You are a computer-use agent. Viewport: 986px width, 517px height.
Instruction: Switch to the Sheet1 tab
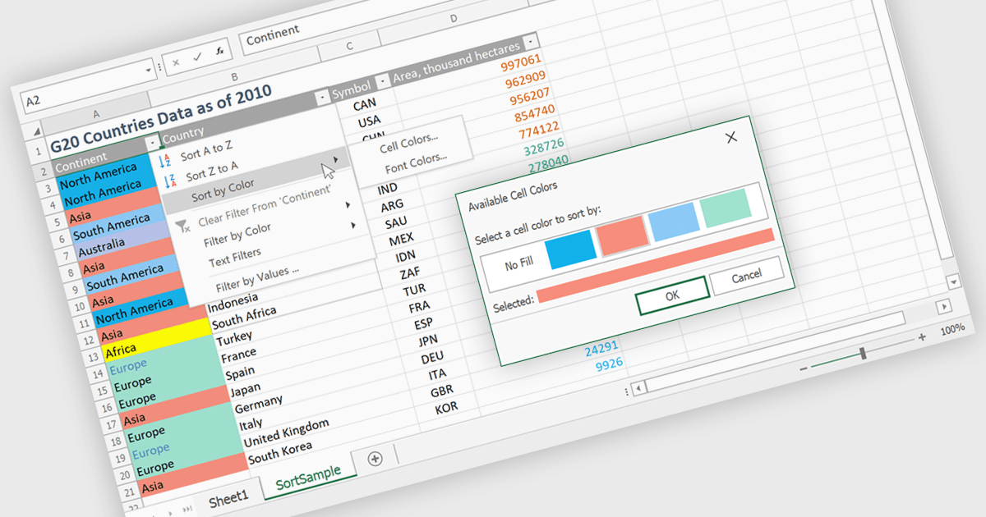[x=228, y=497]
